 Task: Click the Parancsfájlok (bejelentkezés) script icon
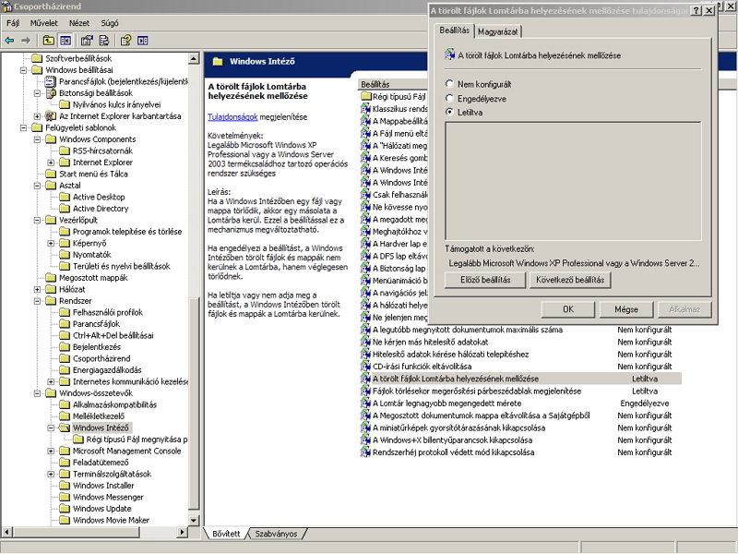tap(51, 81)
